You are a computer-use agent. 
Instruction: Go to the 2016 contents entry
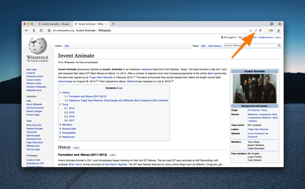click(x=72, y=117)
